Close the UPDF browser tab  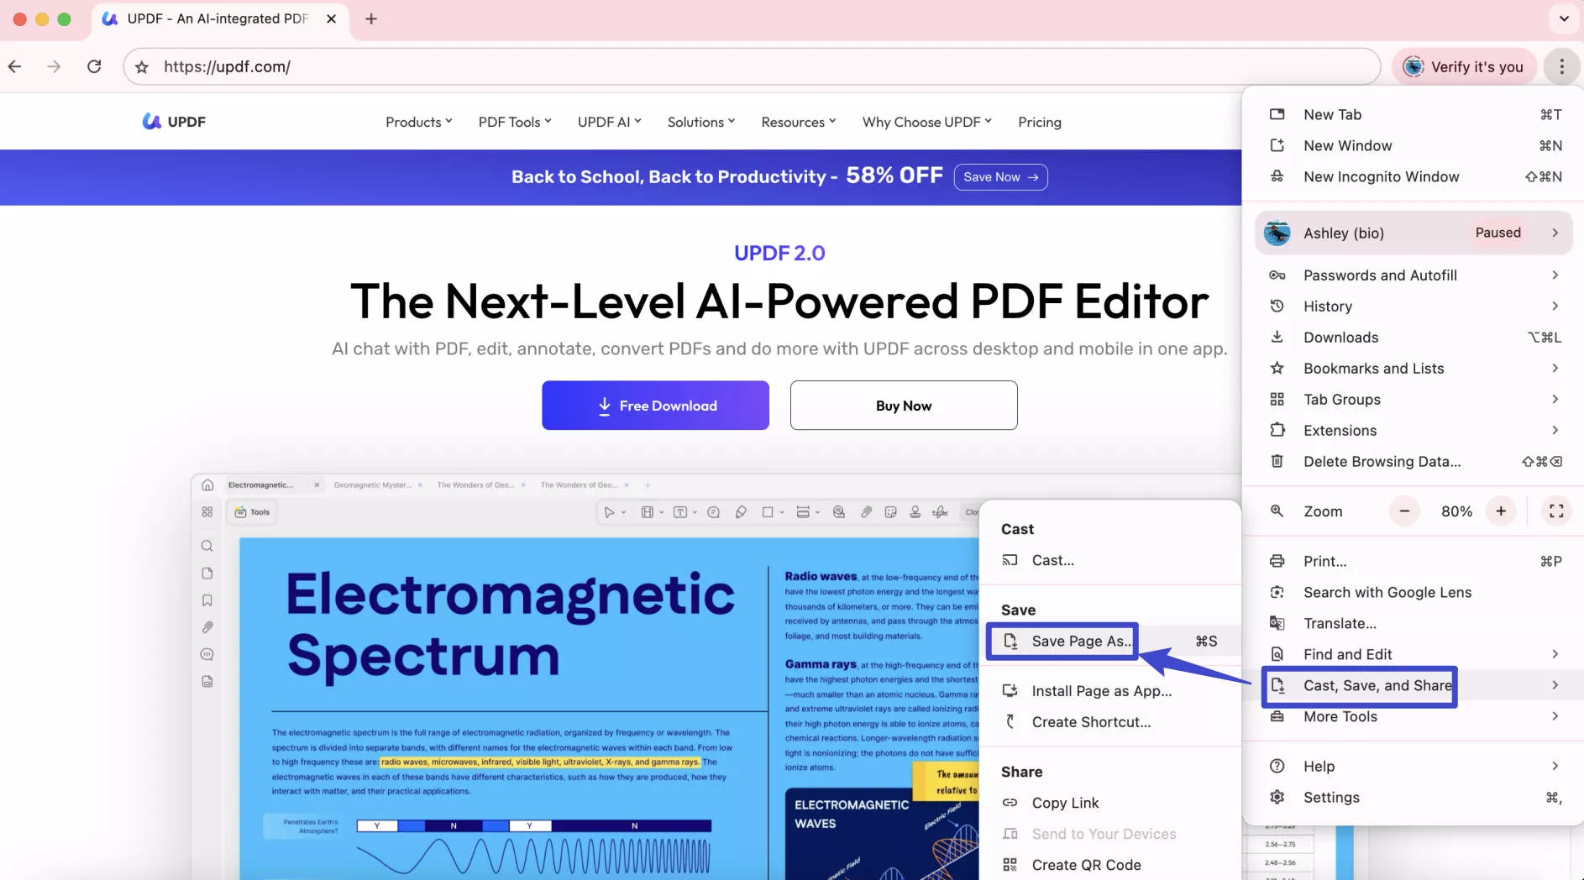click(x=332, y=18)
